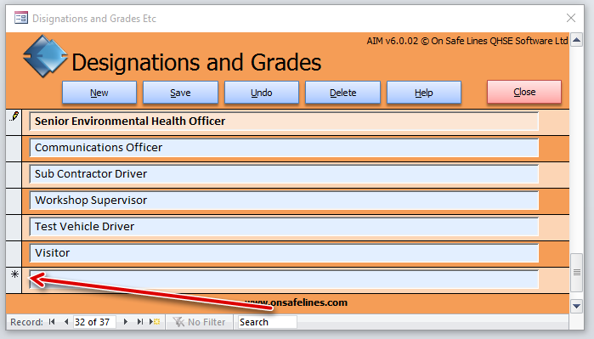The width and height of the screenshot is (594, 339).
Task: Click the empty new designation field
Action: (x=284, y=280)
